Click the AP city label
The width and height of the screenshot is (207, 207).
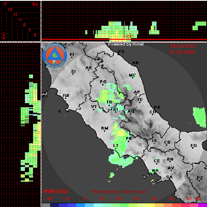click(x=137, y=92)
